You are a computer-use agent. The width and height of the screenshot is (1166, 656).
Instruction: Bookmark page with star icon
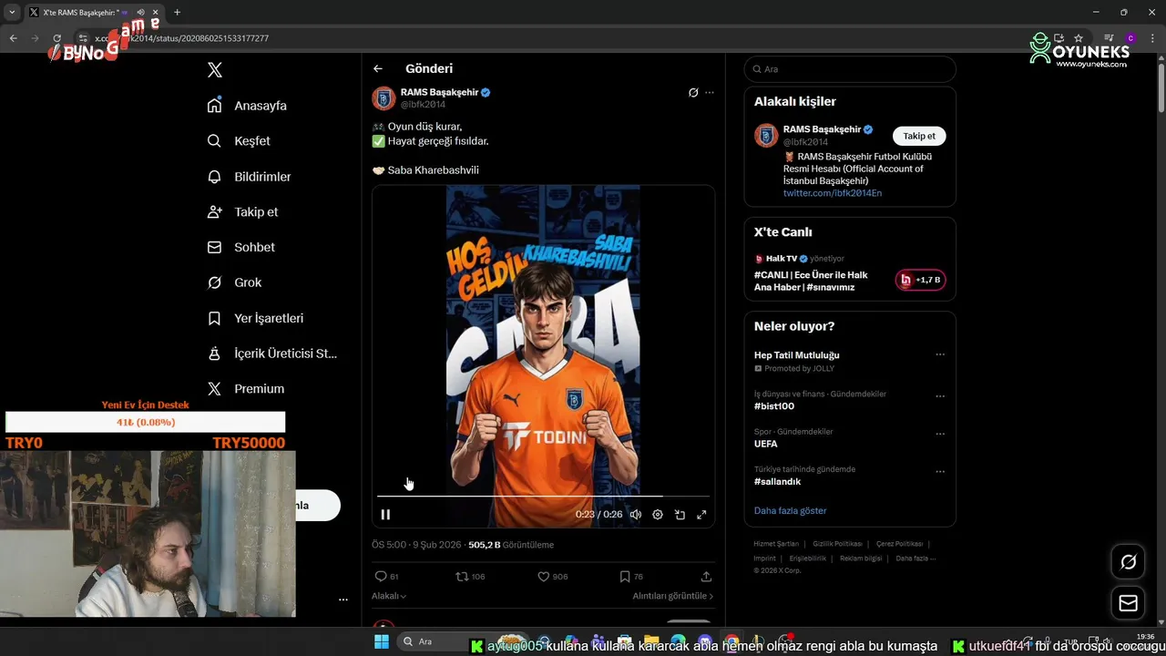pos(1079,38)
